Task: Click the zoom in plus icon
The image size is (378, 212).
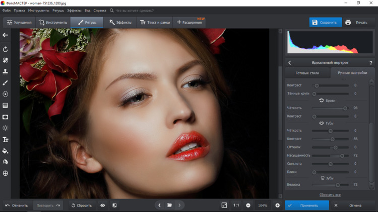Action: 277,205
